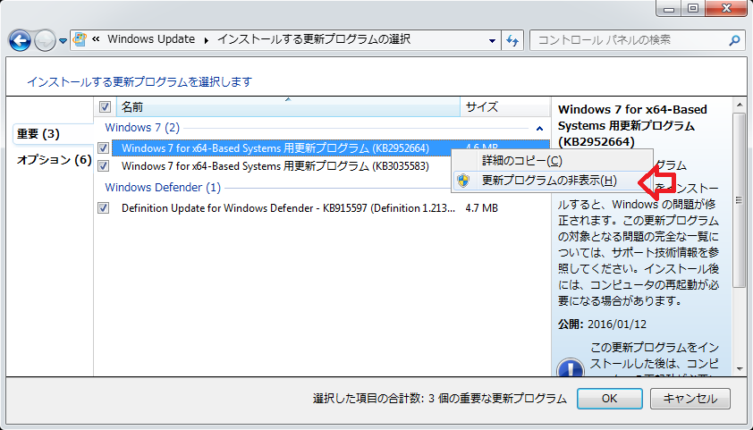Click the Forward navigation arrow button

point(45,40)
